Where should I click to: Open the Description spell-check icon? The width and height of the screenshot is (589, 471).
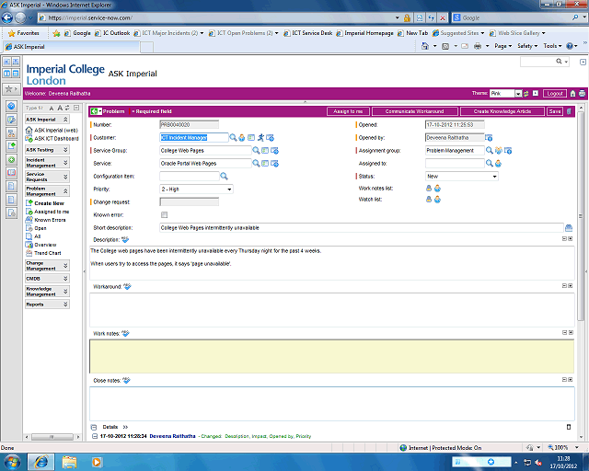[x=126, y=239]
